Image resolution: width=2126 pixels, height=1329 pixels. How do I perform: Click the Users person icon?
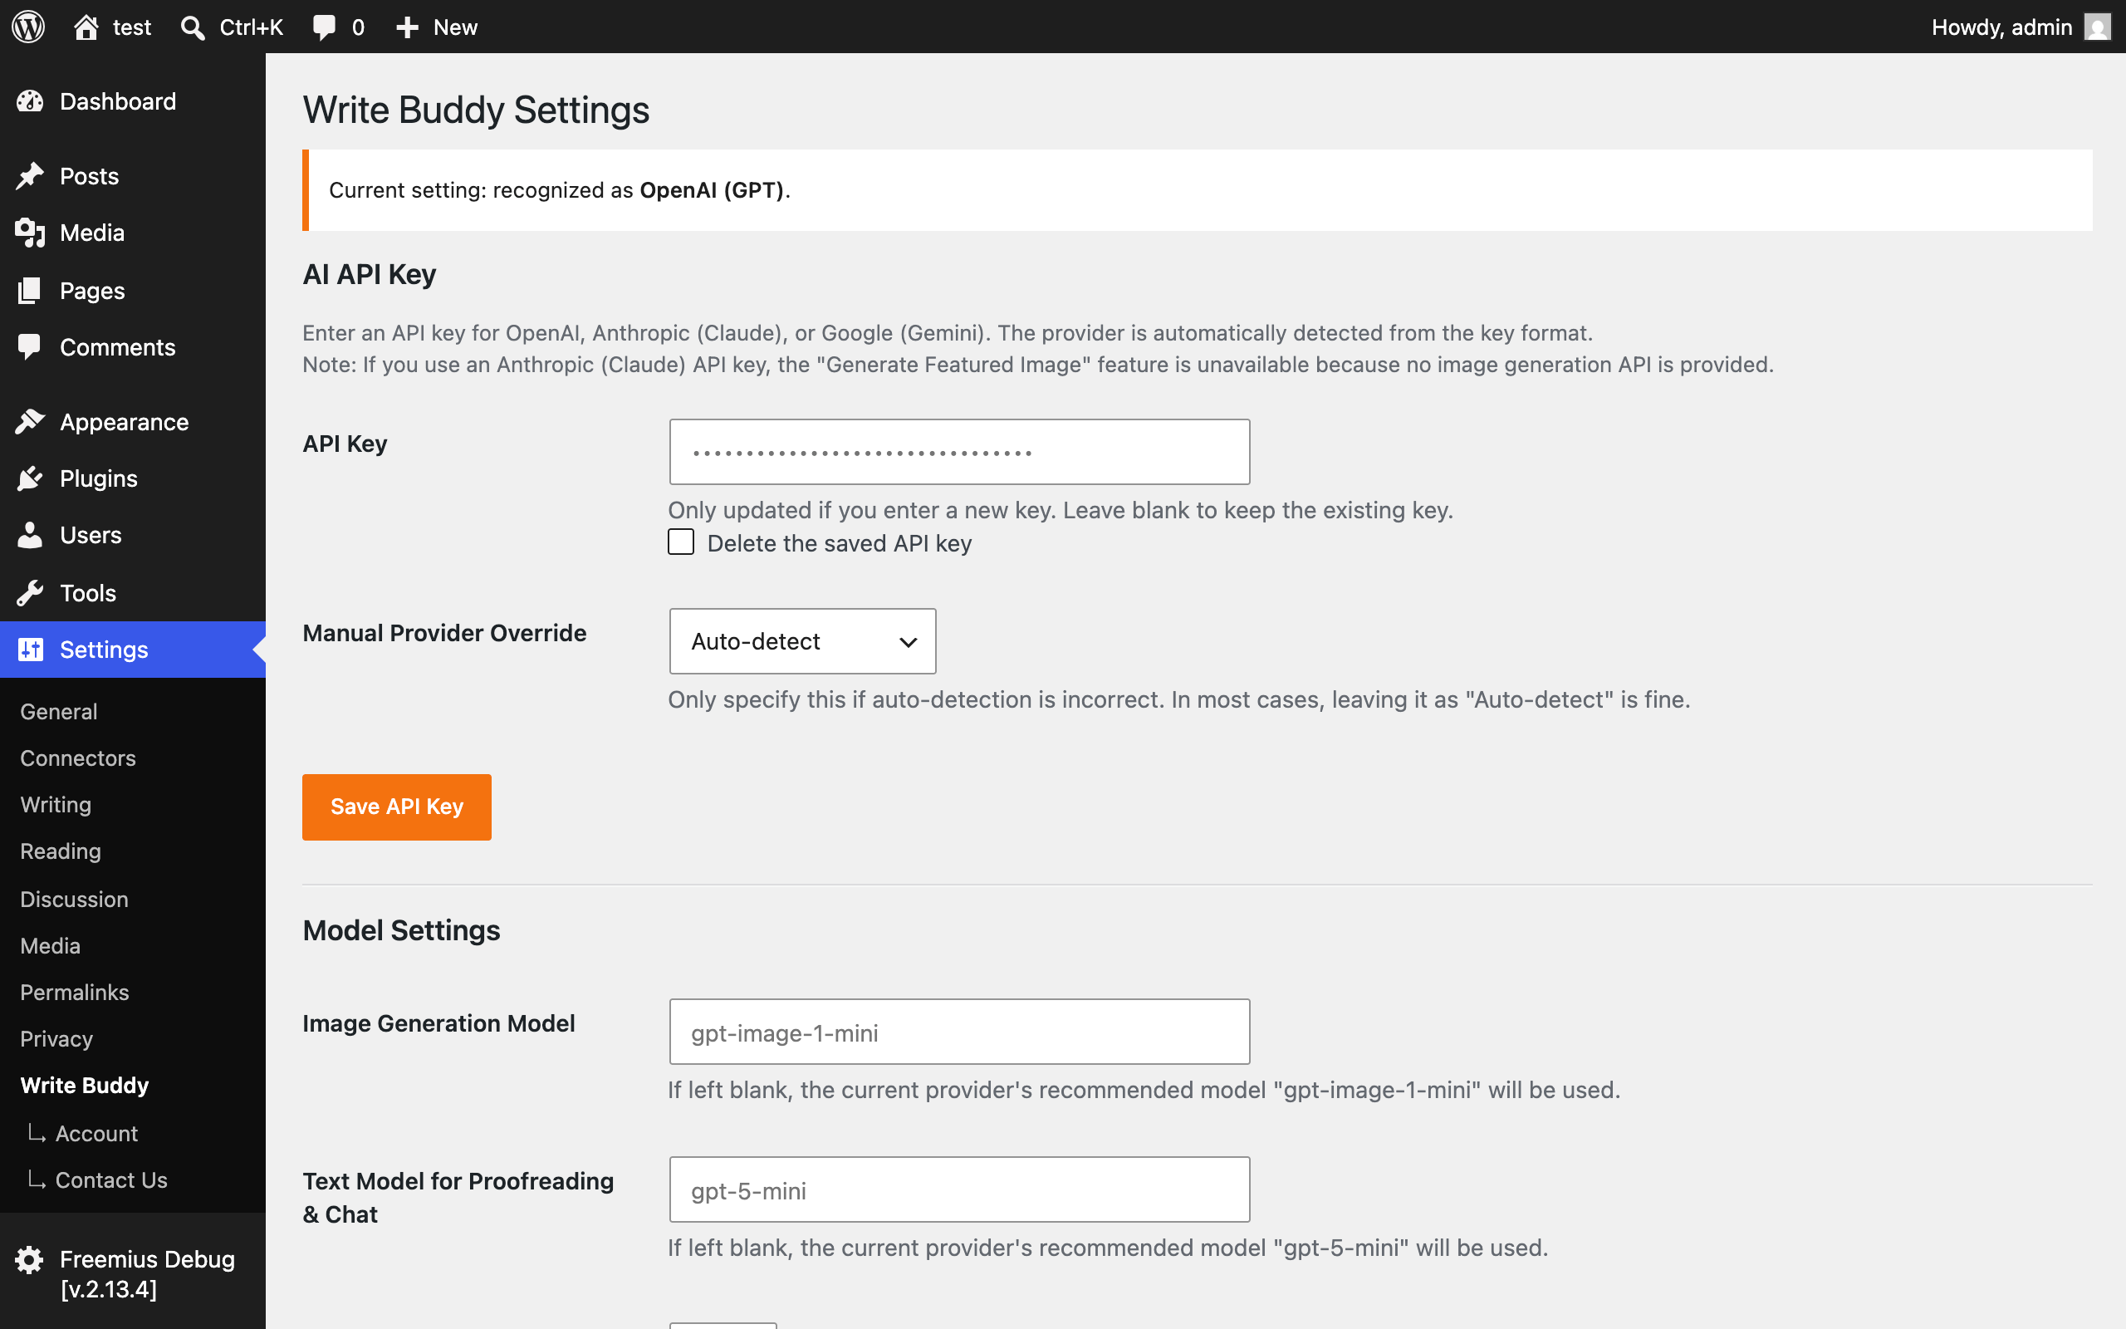tap(30, 534)
